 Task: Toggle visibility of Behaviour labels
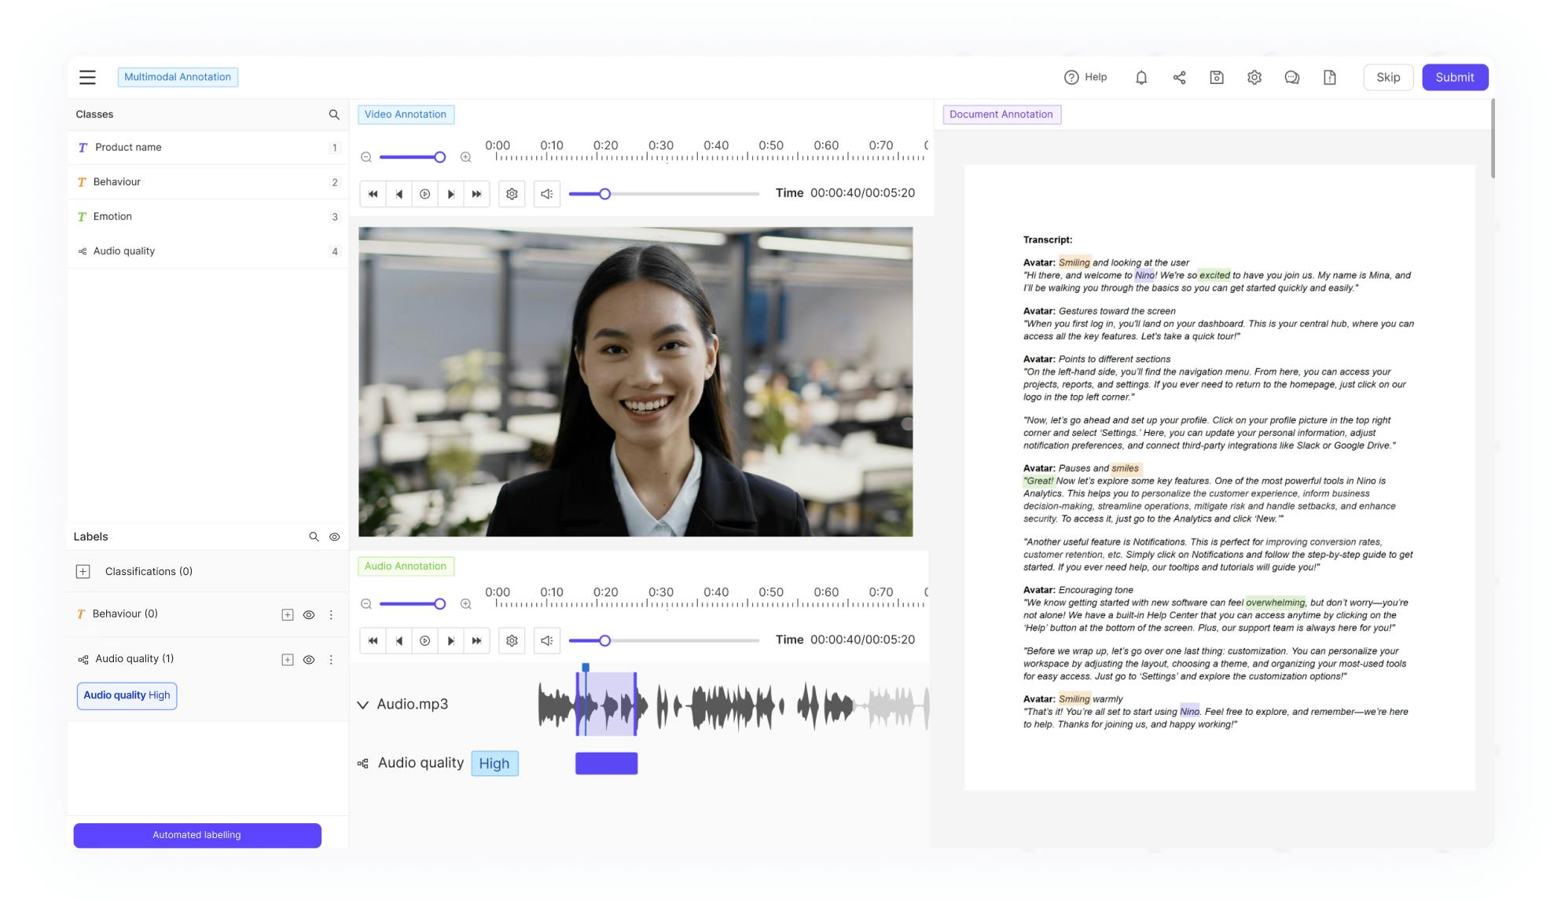click(309, 615)
